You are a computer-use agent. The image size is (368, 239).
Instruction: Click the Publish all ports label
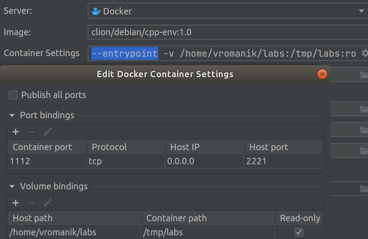tap(54, 95)
